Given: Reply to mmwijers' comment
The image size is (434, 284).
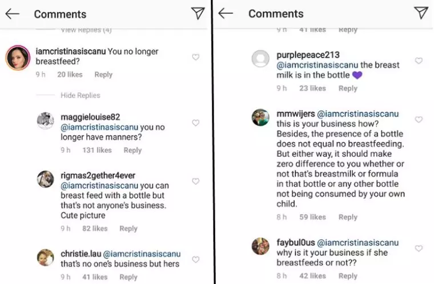Looking at the screenshot, I should 348,217.
